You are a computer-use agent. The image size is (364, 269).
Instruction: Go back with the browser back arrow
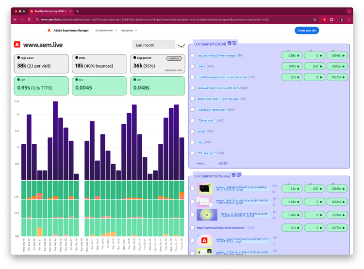[x=15, y=19]
